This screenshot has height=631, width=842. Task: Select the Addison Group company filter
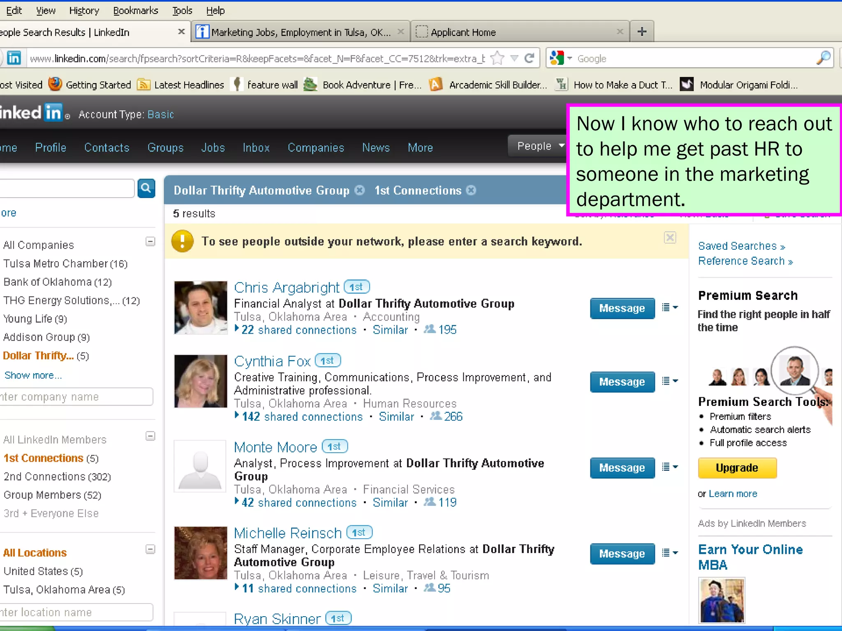click(x=46, y=337)
